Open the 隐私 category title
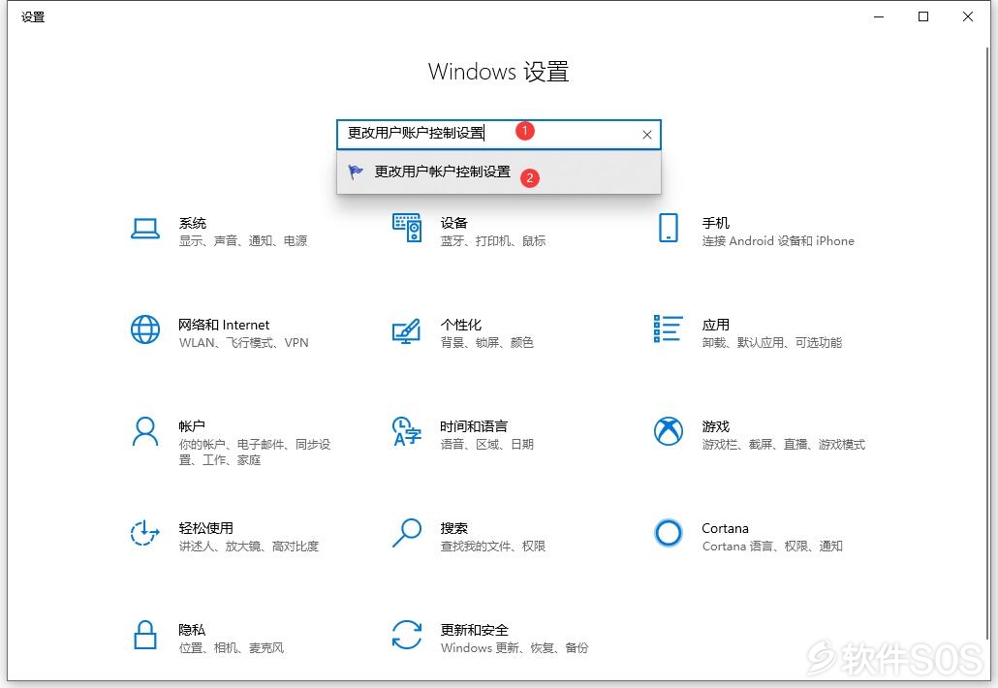998x688 pixels. coord(192,630)
